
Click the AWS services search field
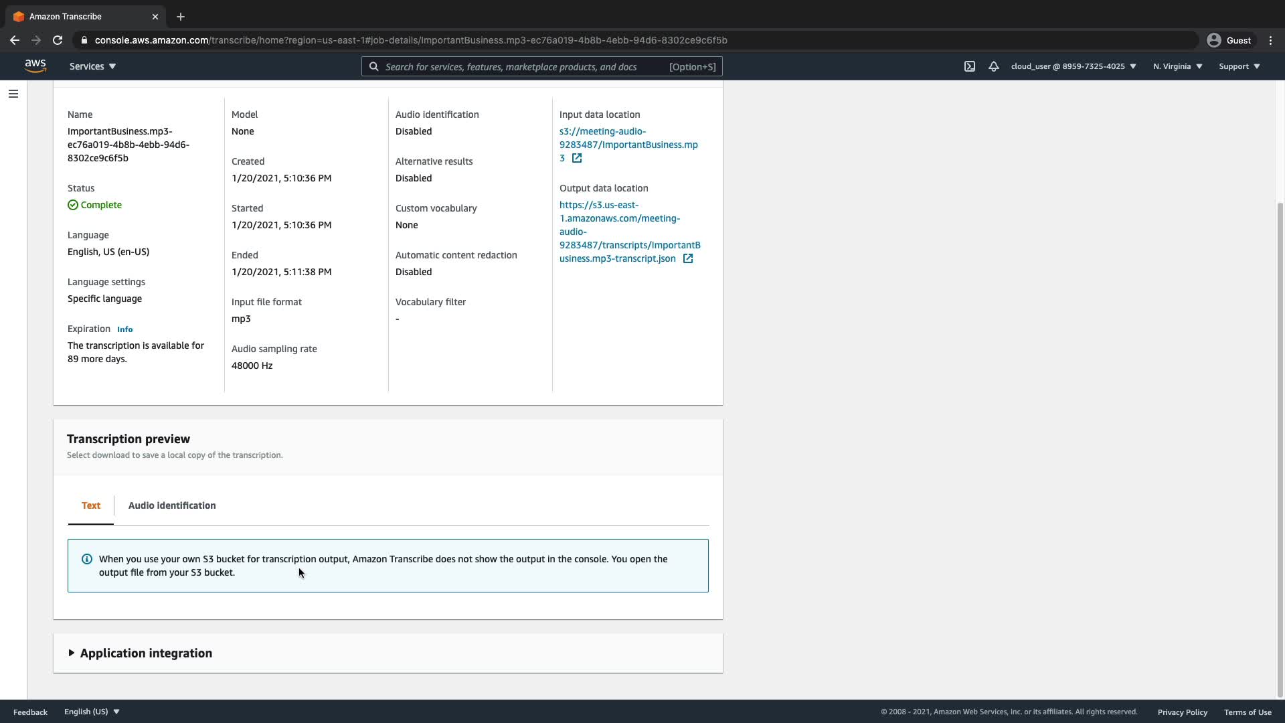pyautogui.click(x=525, y=66)
